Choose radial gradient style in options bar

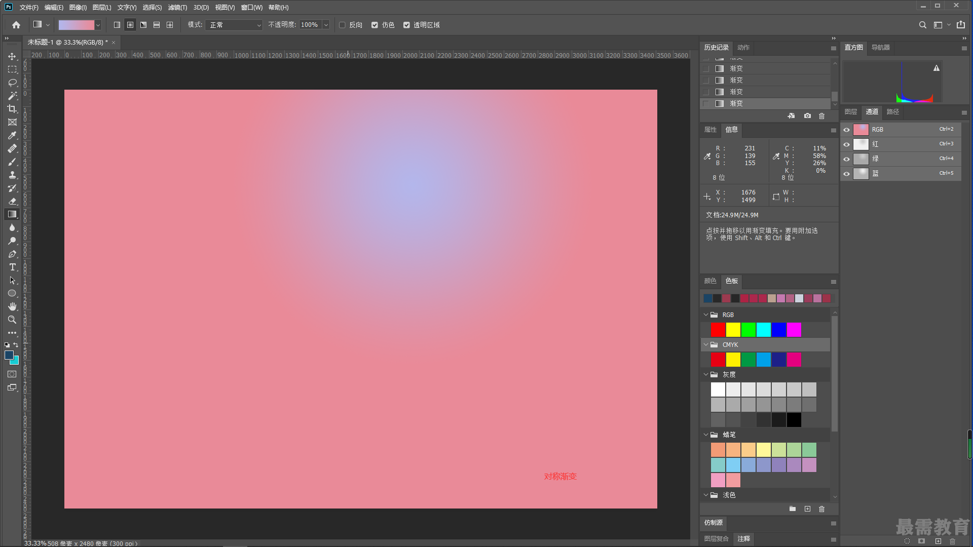(130, 25)
